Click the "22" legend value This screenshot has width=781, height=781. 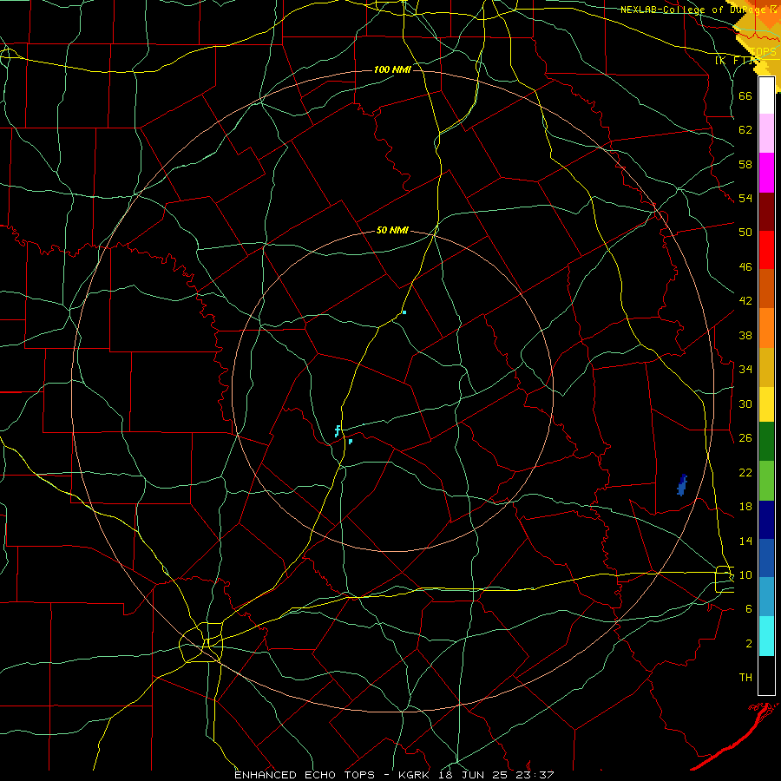tap(745, 472)
